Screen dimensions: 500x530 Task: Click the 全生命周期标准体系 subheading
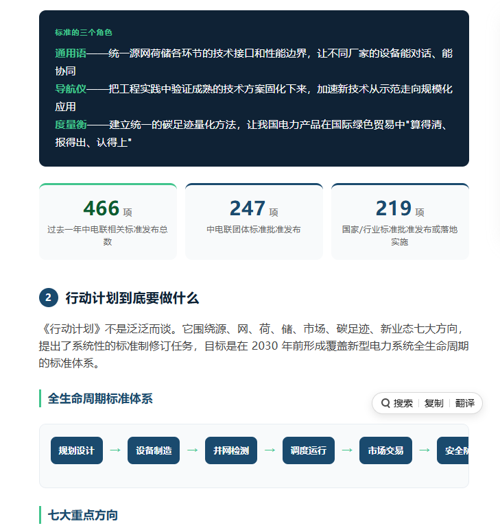[x=100, y=398]
